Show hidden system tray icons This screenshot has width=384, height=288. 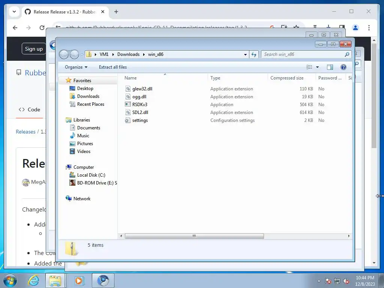319,281
